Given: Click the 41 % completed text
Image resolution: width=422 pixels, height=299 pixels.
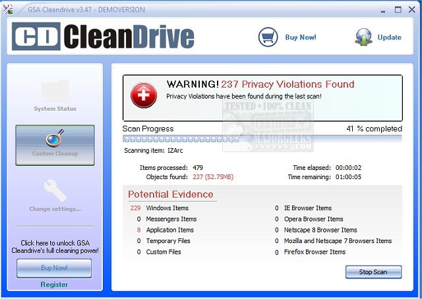Looking at the screenshot, I should pyautogui.click(x=374, y=129).
